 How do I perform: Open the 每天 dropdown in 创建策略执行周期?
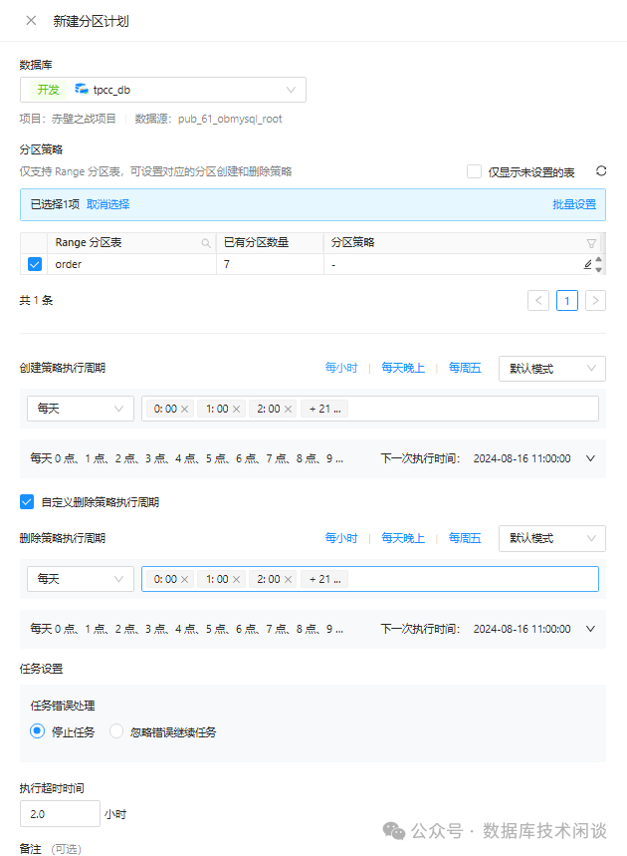click(x=81, y=409)
